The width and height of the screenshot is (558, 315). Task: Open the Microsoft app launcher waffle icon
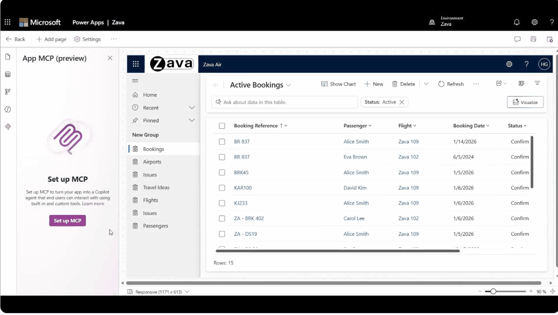click(x=7, y=22)
